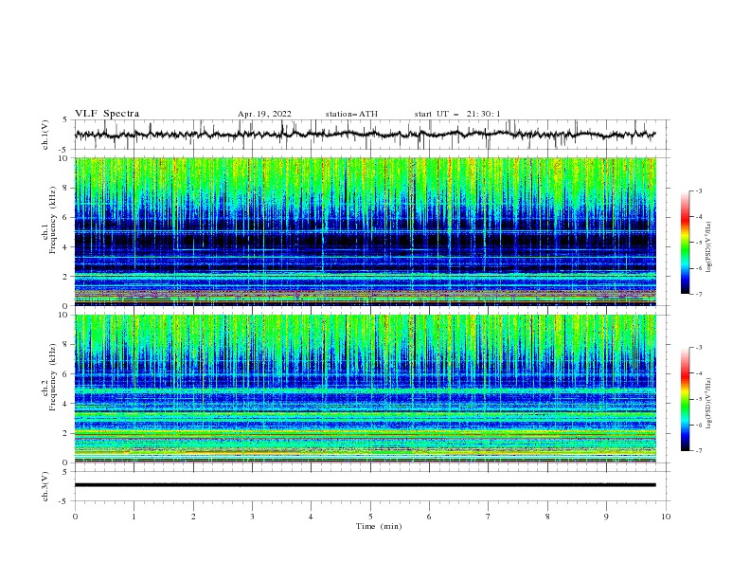Image resolution: width=750 pixels, height=580 pixels.
Task: Click the ch.1 voltage waveform trace
Action: 365,135
